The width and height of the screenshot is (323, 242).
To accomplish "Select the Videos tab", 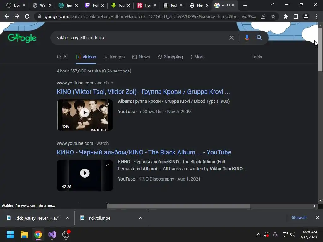I will tap(86, 57).
